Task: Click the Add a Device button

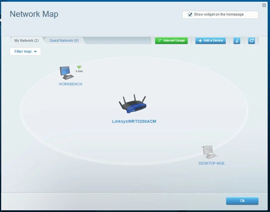Action: pyautogui.click(x=210, y=40)
